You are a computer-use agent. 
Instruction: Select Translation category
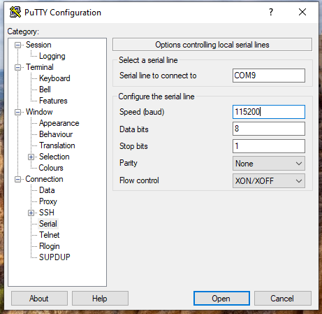point(57,145)
